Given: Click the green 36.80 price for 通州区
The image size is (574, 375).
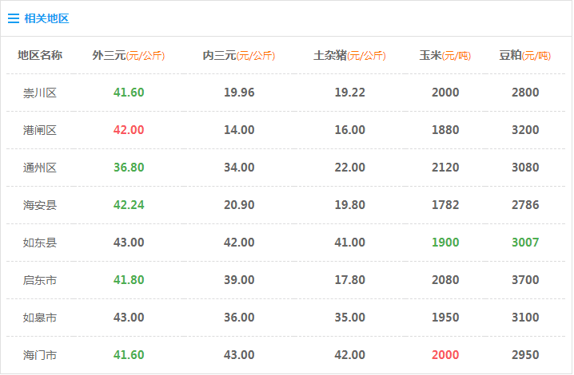Looking at the screenshot, I should click(x=129, y=168).
